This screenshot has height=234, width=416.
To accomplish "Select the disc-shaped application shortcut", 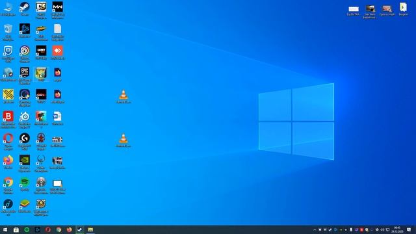I will click(41, 185).
